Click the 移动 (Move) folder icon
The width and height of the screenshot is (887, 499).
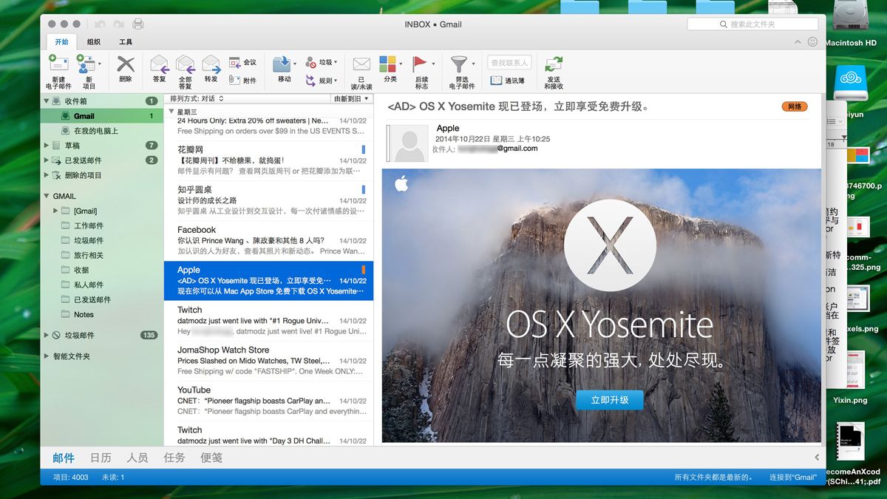(281, 64)
